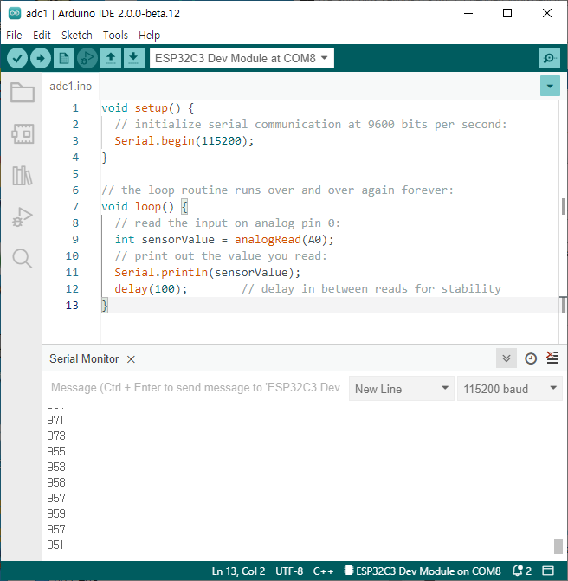The width and height of the screenshot is (568, 581).
Task: Open the editor tab options dropdown arrow
Action: (x=550, y=86)
